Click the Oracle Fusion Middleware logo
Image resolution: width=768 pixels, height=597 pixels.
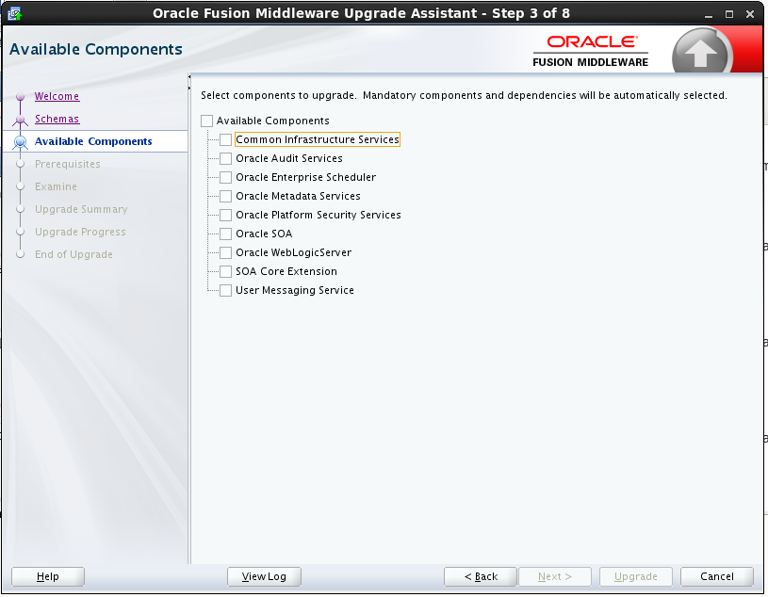point(591,51)
